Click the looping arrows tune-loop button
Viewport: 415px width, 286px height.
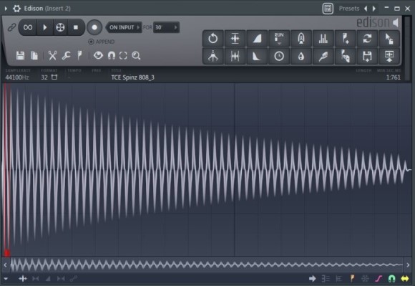[x=367, y=39]
